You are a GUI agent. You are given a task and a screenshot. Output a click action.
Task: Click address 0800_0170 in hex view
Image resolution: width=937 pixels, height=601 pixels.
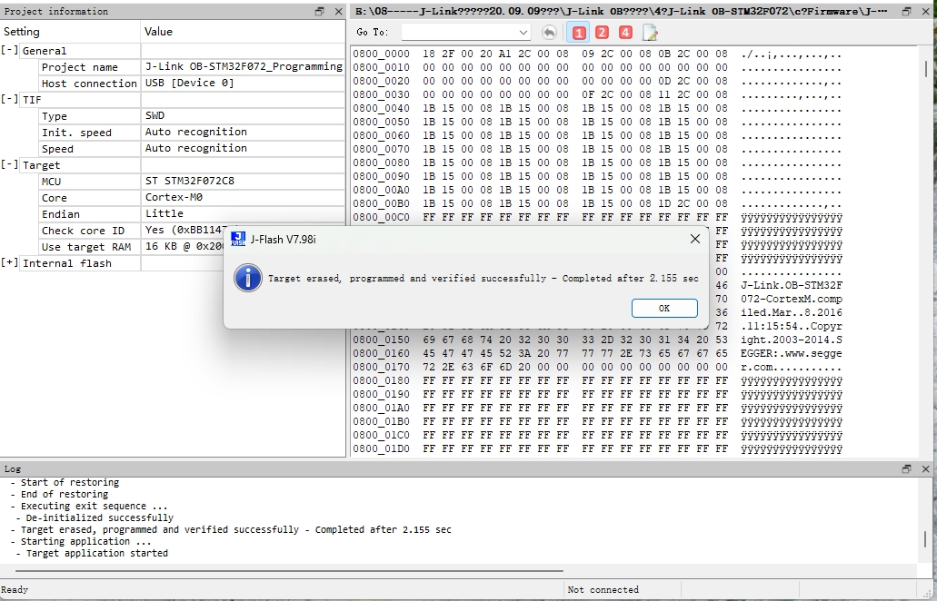tap(382, 367)
